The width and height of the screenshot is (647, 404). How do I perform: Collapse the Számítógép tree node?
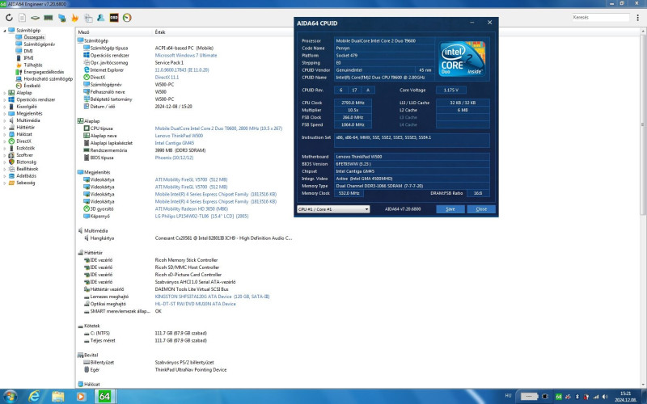5,31
